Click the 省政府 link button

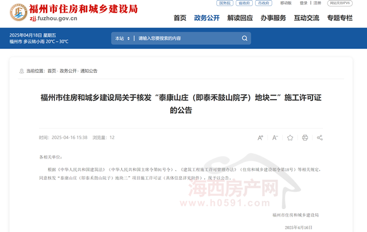244,3
